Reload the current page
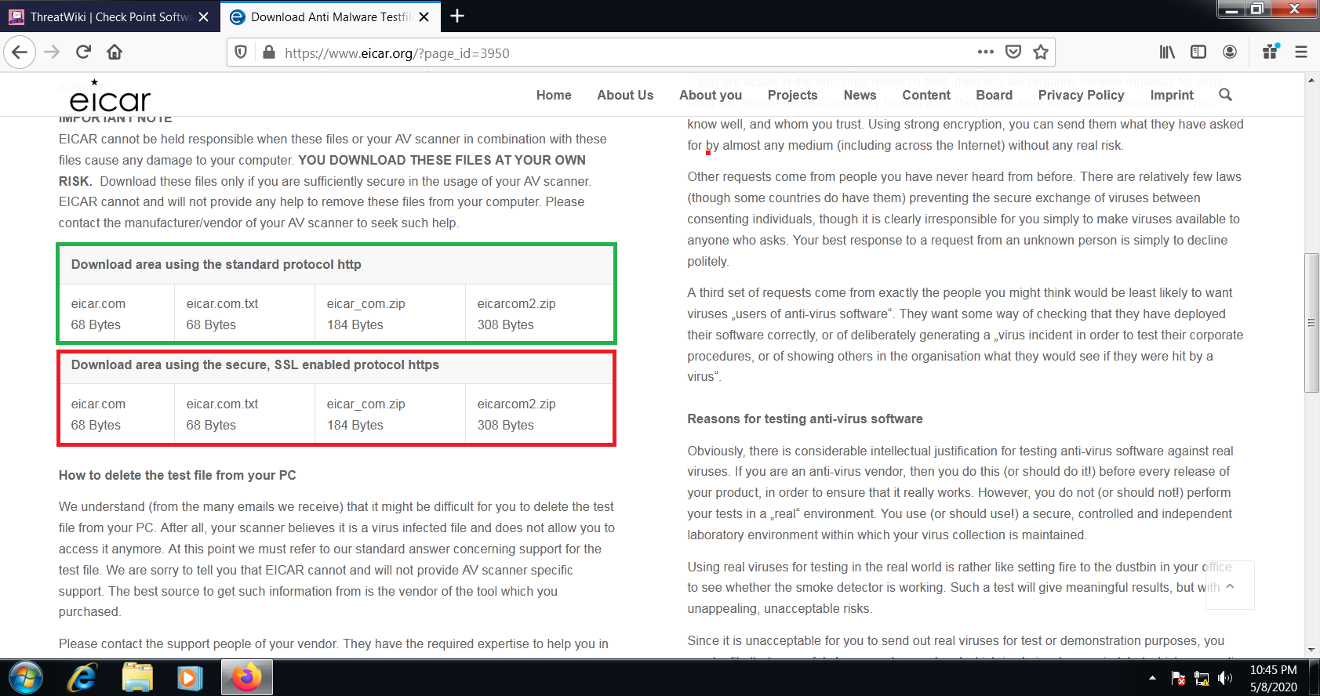 coord(83,53)
